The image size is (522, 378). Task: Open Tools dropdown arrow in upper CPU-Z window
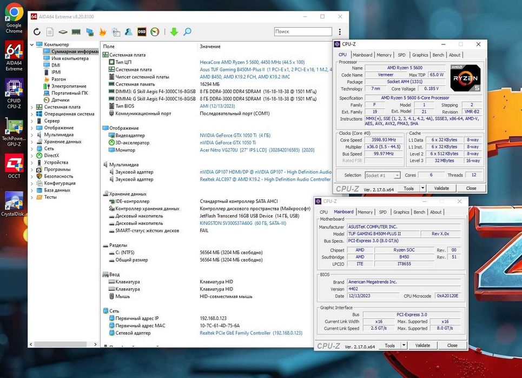point(422,188)
